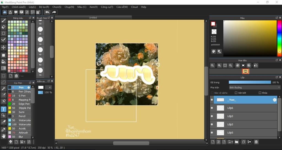This screenshot has height=150, width=282.
Task: Switch to the transparent color swatch
Action: (214, 32)
